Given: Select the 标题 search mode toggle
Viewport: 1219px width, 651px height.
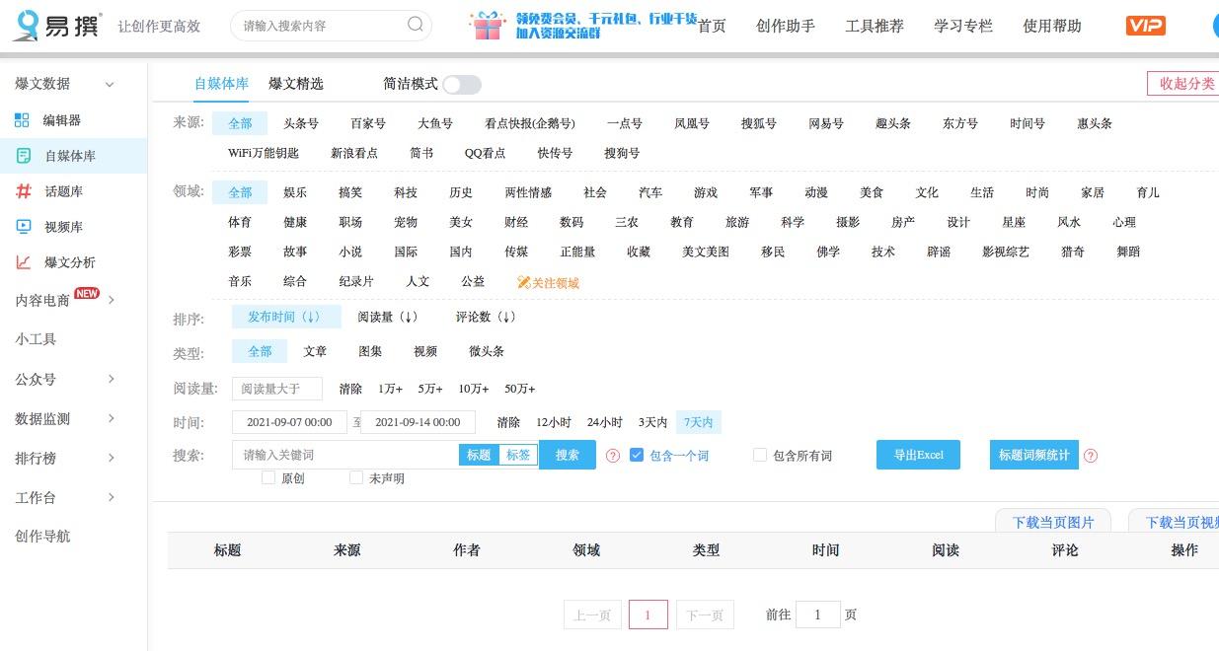Looking at the screenshot, I should point(479,455).
